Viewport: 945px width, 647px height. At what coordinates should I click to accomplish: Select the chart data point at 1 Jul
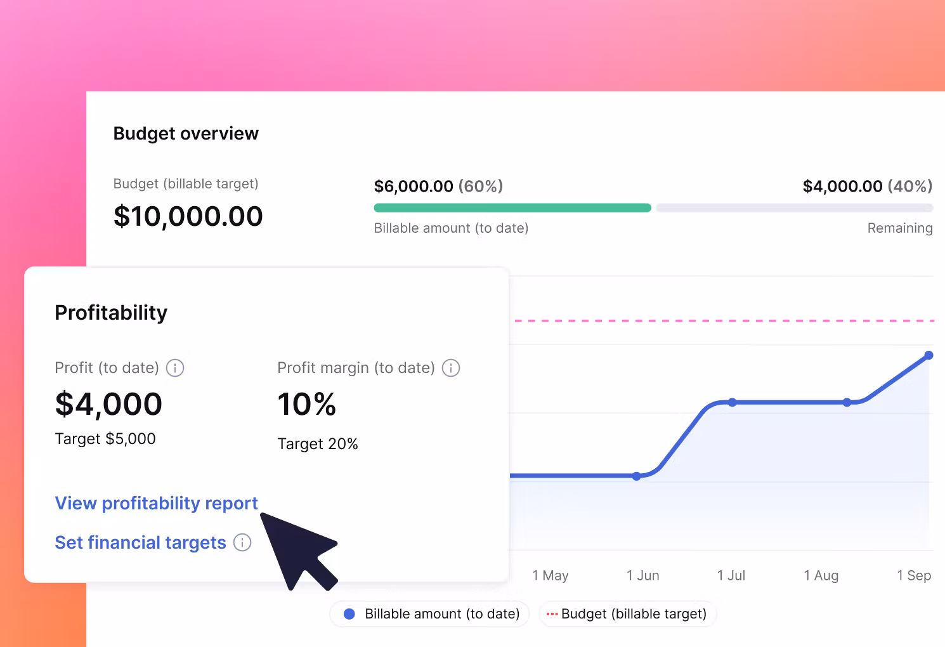(732, 402)
